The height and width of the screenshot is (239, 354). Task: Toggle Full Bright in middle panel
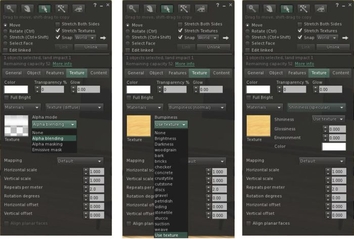(128, 98)
